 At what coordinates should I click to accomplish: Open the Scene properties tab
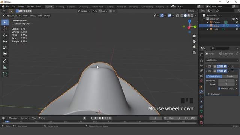[201, 76]
